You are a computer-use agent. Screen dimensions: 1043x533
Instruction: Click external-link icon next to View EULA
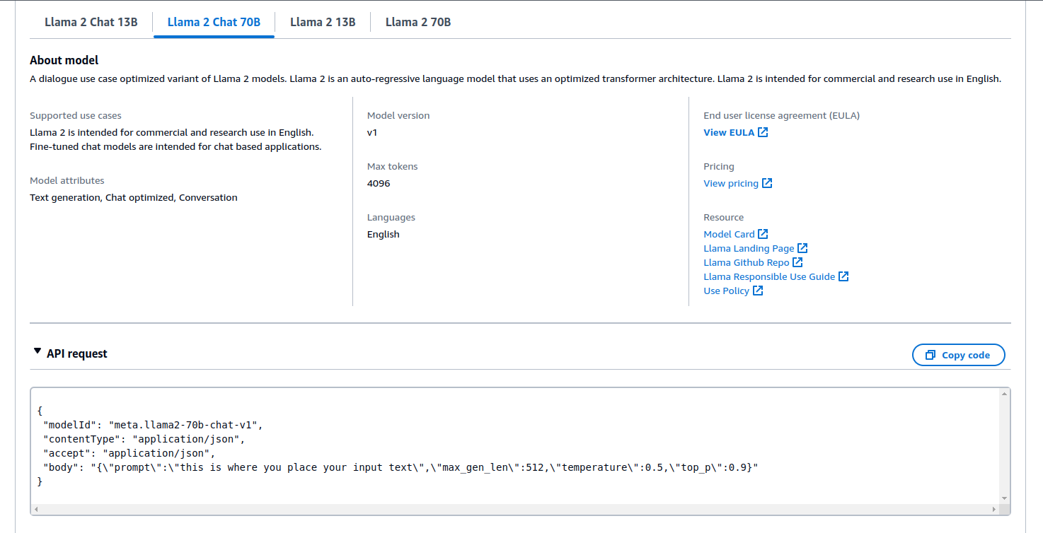pyautogui.click(x=763, y=132)
